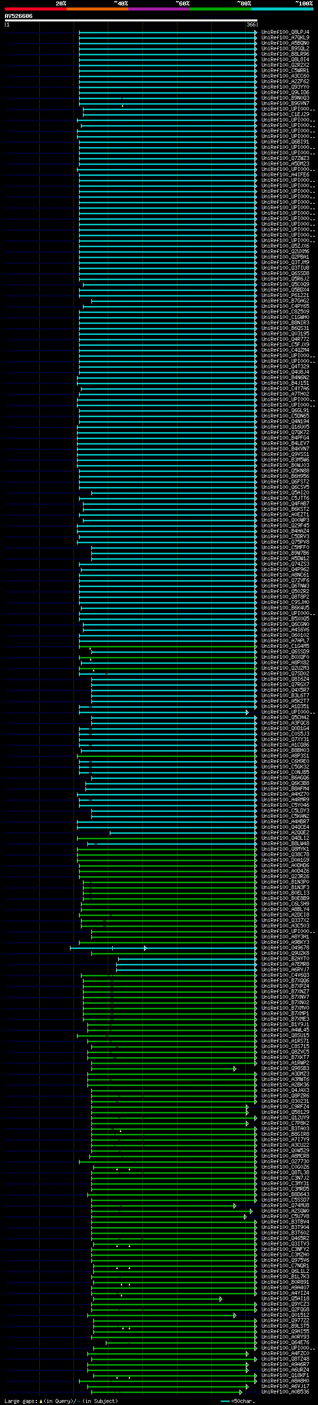Select hit label UniRef100_A3CC60
This screenshot has height=1405, width=318.
tap(285, 76)
